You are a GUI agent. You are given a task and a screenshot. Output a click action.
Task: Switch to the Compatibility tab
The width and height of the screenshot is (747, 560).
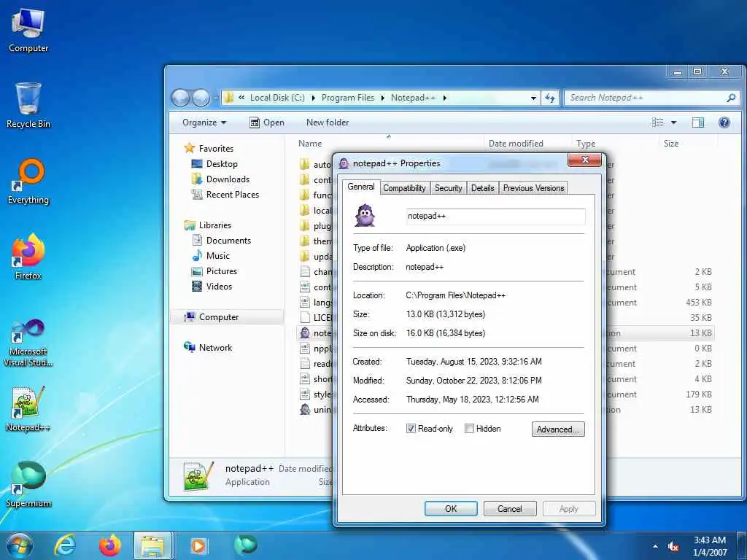tap(404, 188)
